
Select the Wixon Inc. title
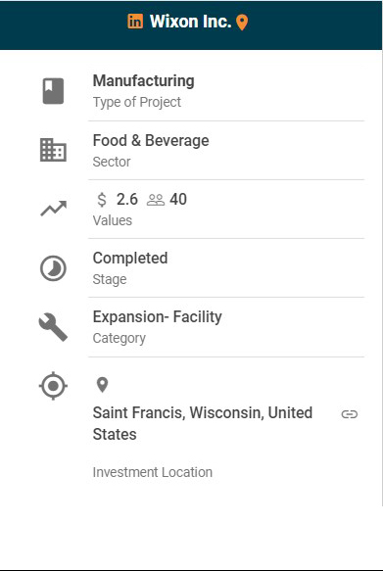pos(190,22)
